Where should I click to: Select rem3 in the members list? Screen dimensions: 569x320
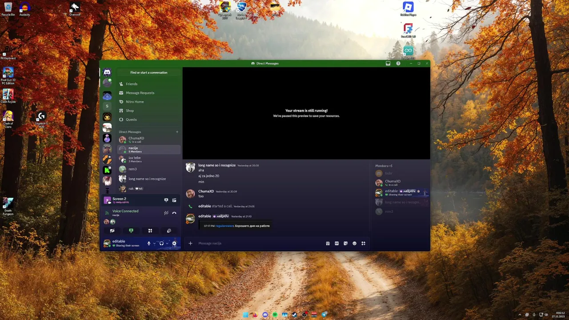tap(401, 212)
